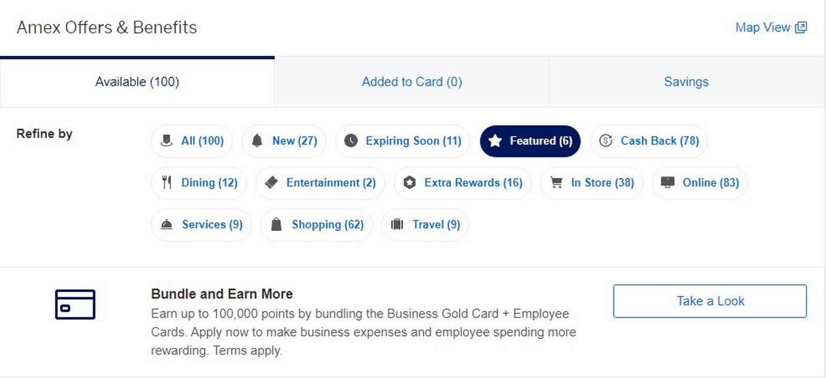The image size is (826, 378).
Task: Toggle the Extra Rewards (16) filter
Action: pyautogui.click(x=463, y=183)
